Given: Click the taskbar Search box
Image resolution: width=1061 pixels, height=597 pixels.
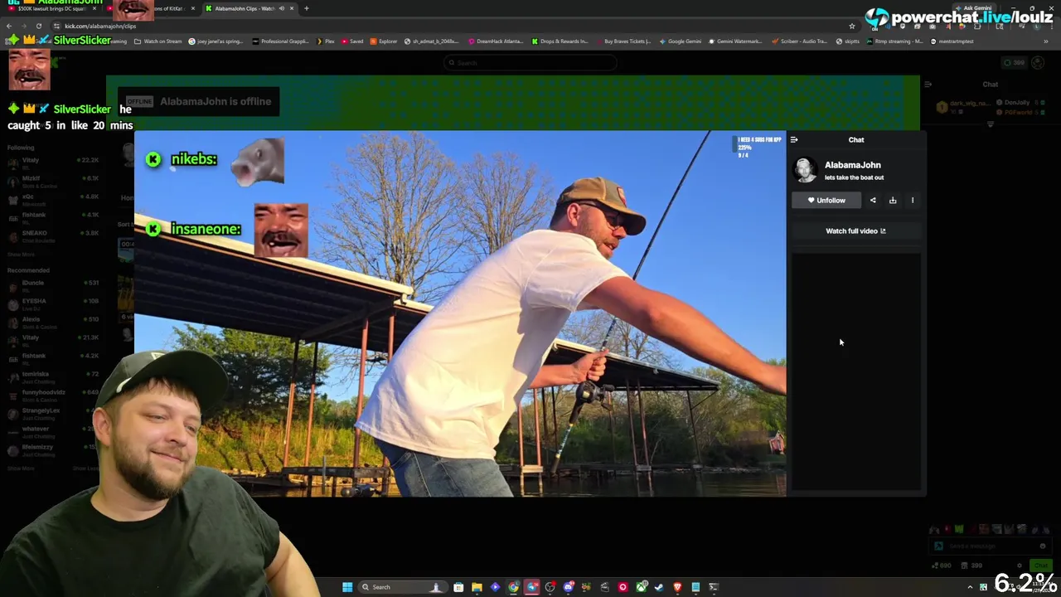Looking at the screenshot, I should (403, 587).
